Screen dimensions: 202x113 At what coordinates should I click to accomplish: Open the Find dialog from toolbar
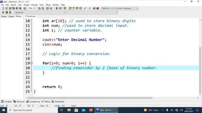(39, 8)
